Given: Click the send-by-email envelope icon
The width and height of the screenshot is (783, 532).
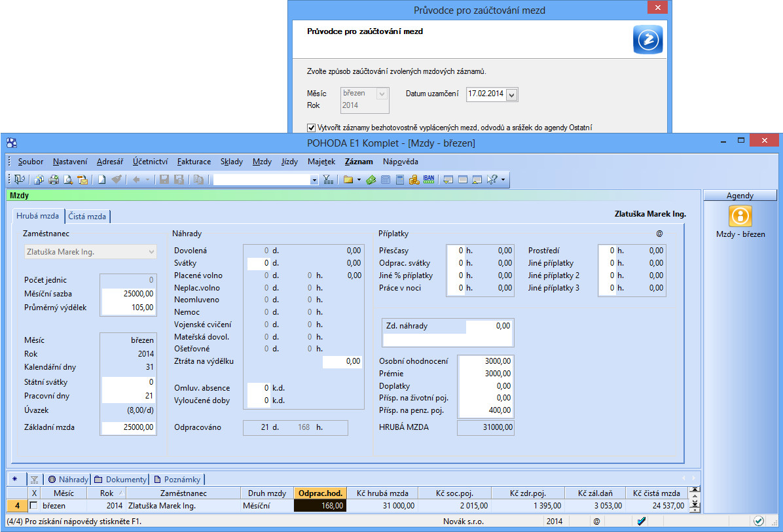Looking at the screenshot, I should pyautogui.click(x=82, y=180).
